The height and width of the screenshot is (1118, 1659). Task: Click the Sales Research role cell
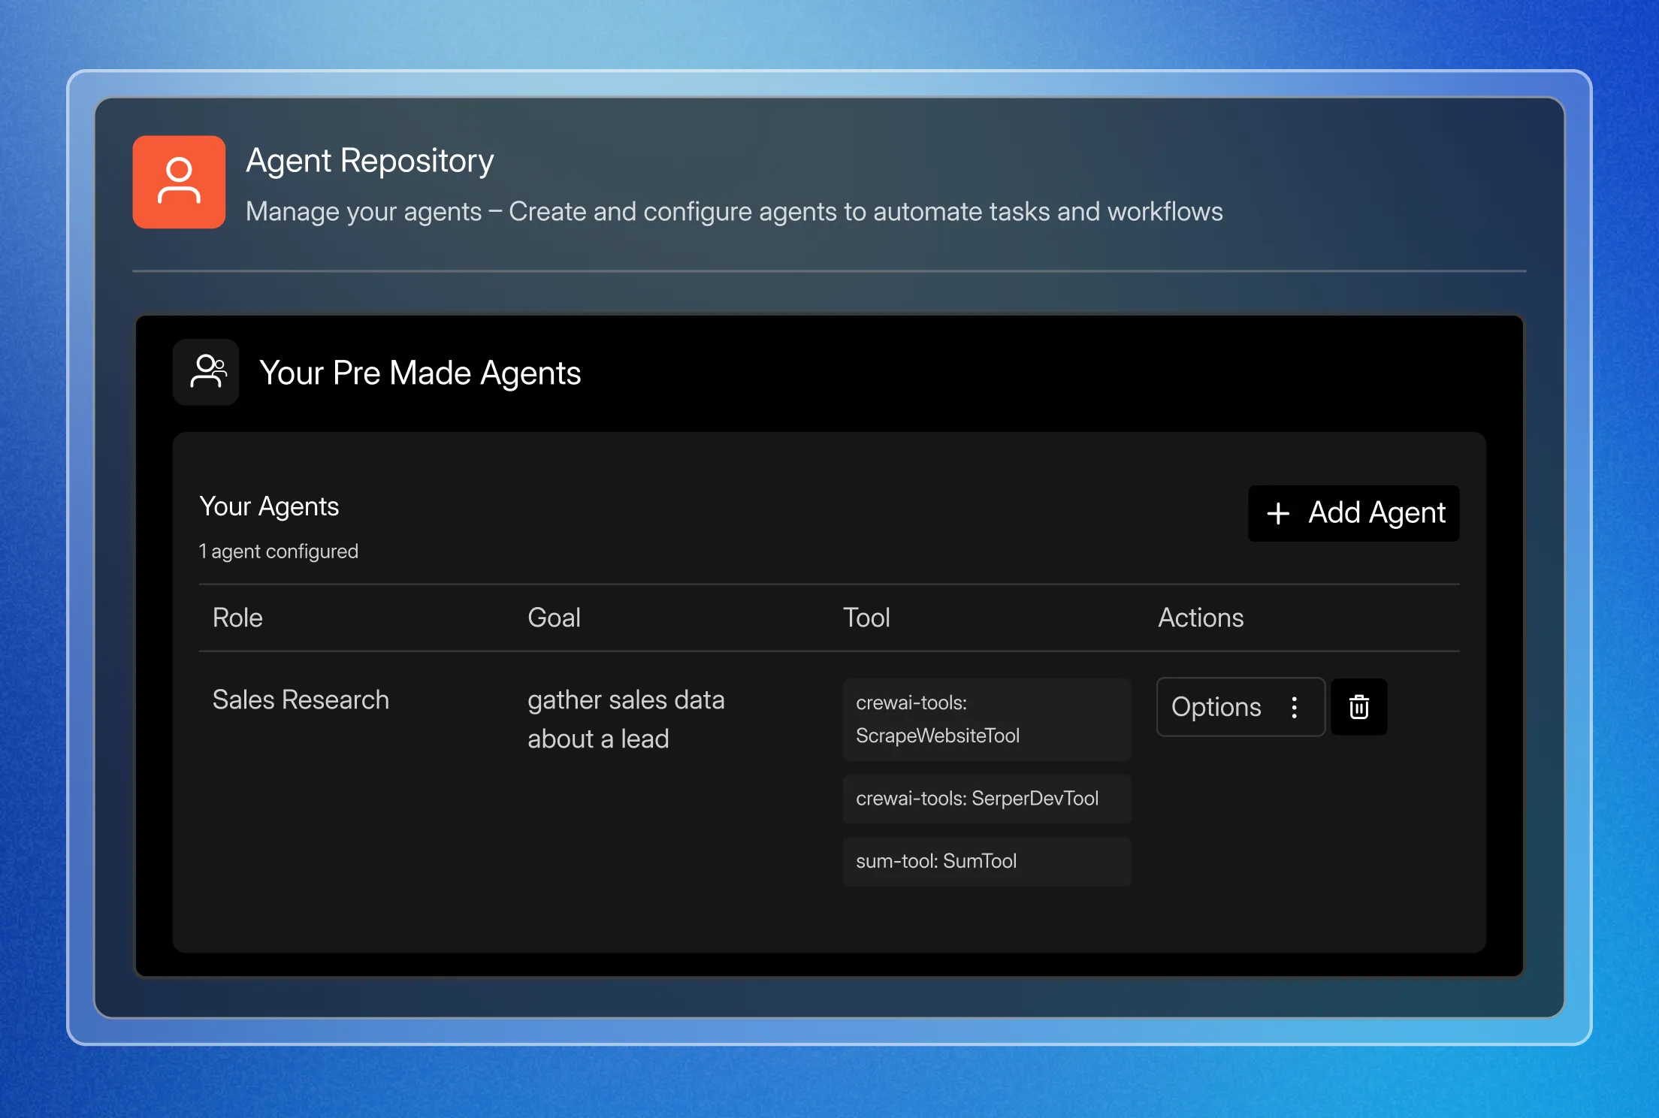point(301,700)
